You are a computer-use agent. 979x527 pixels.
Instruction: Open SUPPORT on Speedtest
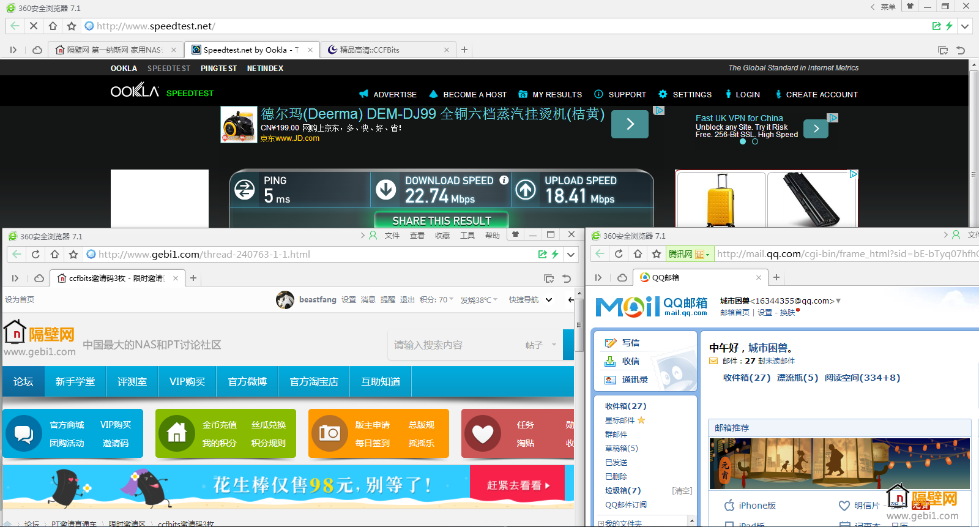[620, 94]
